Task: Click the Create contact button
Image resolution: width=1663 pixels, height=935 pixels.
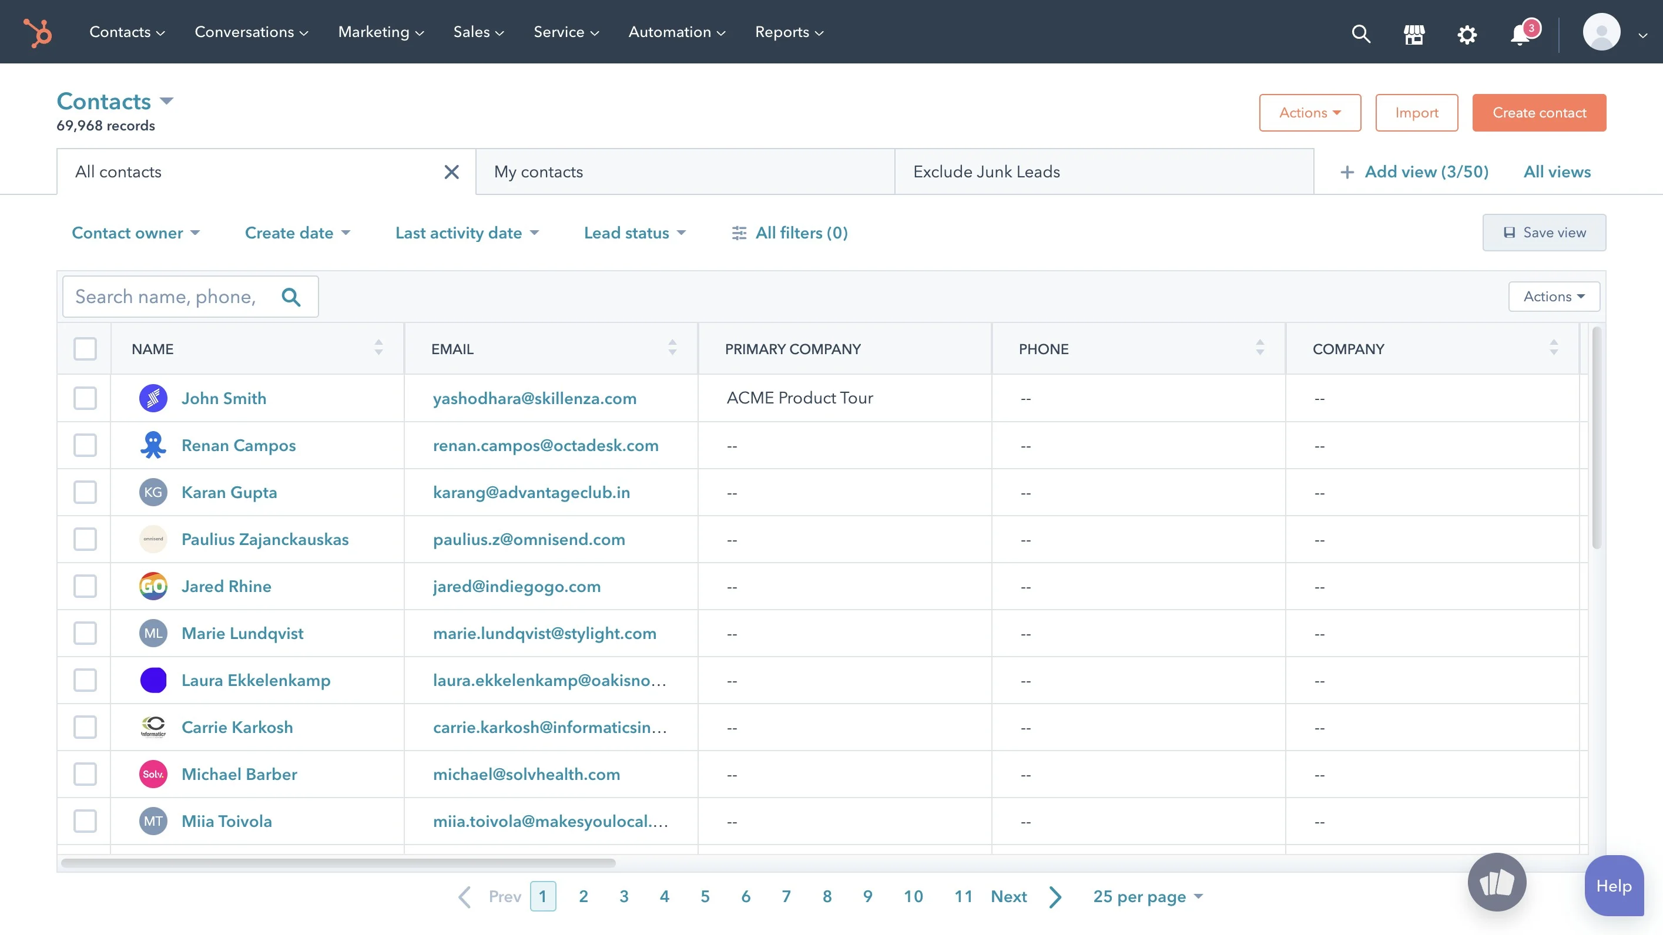Action: coord(1539,113)
